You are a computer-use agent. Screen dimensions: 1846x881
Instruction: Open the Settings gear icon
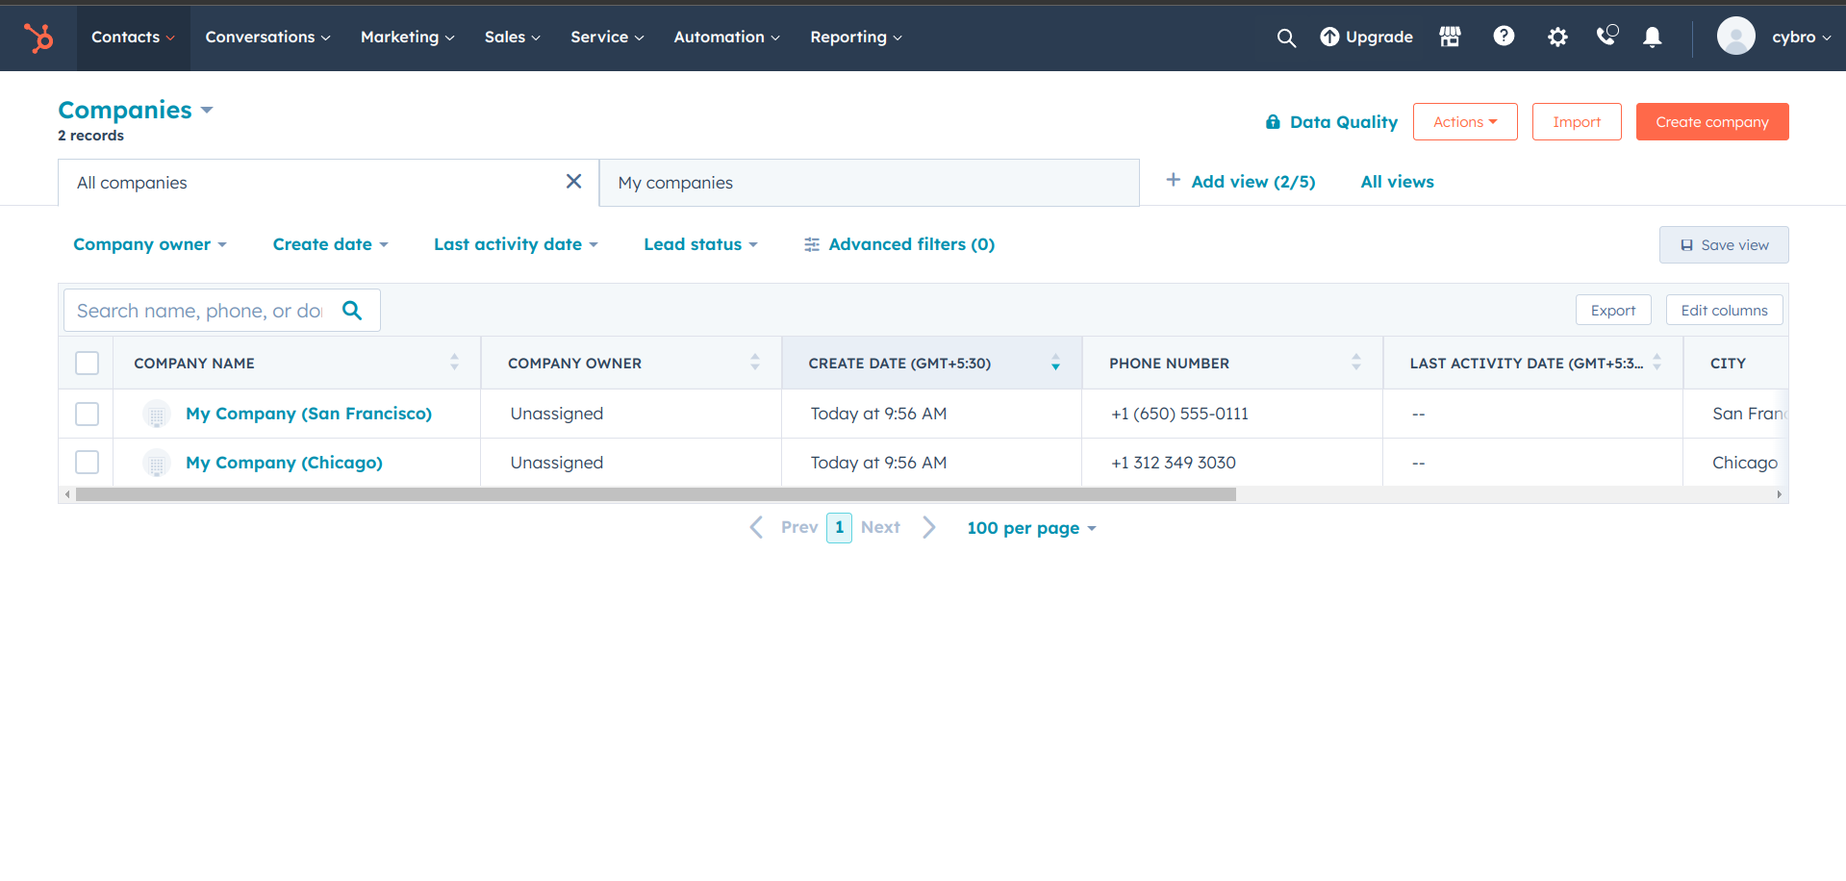1556,38
